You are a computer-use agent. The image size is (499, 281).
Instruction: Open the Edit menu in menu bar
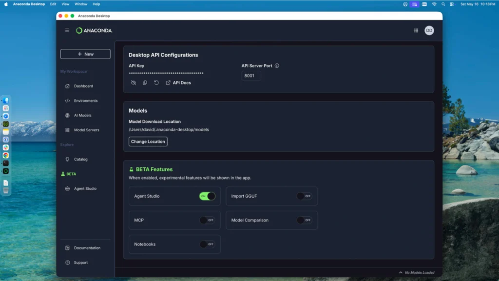[x=53, y=4]
